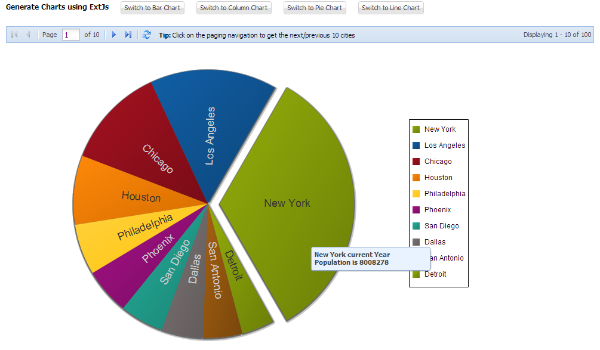Click the Detroit legend color square
The width and height of the screenshot is (600, 350).
click(x=416, y=274)
